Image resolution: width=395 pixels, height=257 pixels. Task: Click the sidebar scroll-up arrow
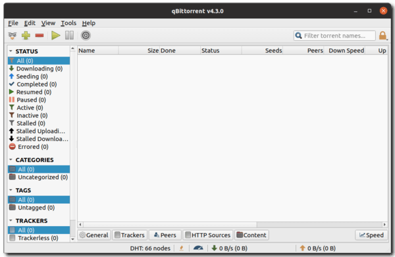tap(72, 48)
